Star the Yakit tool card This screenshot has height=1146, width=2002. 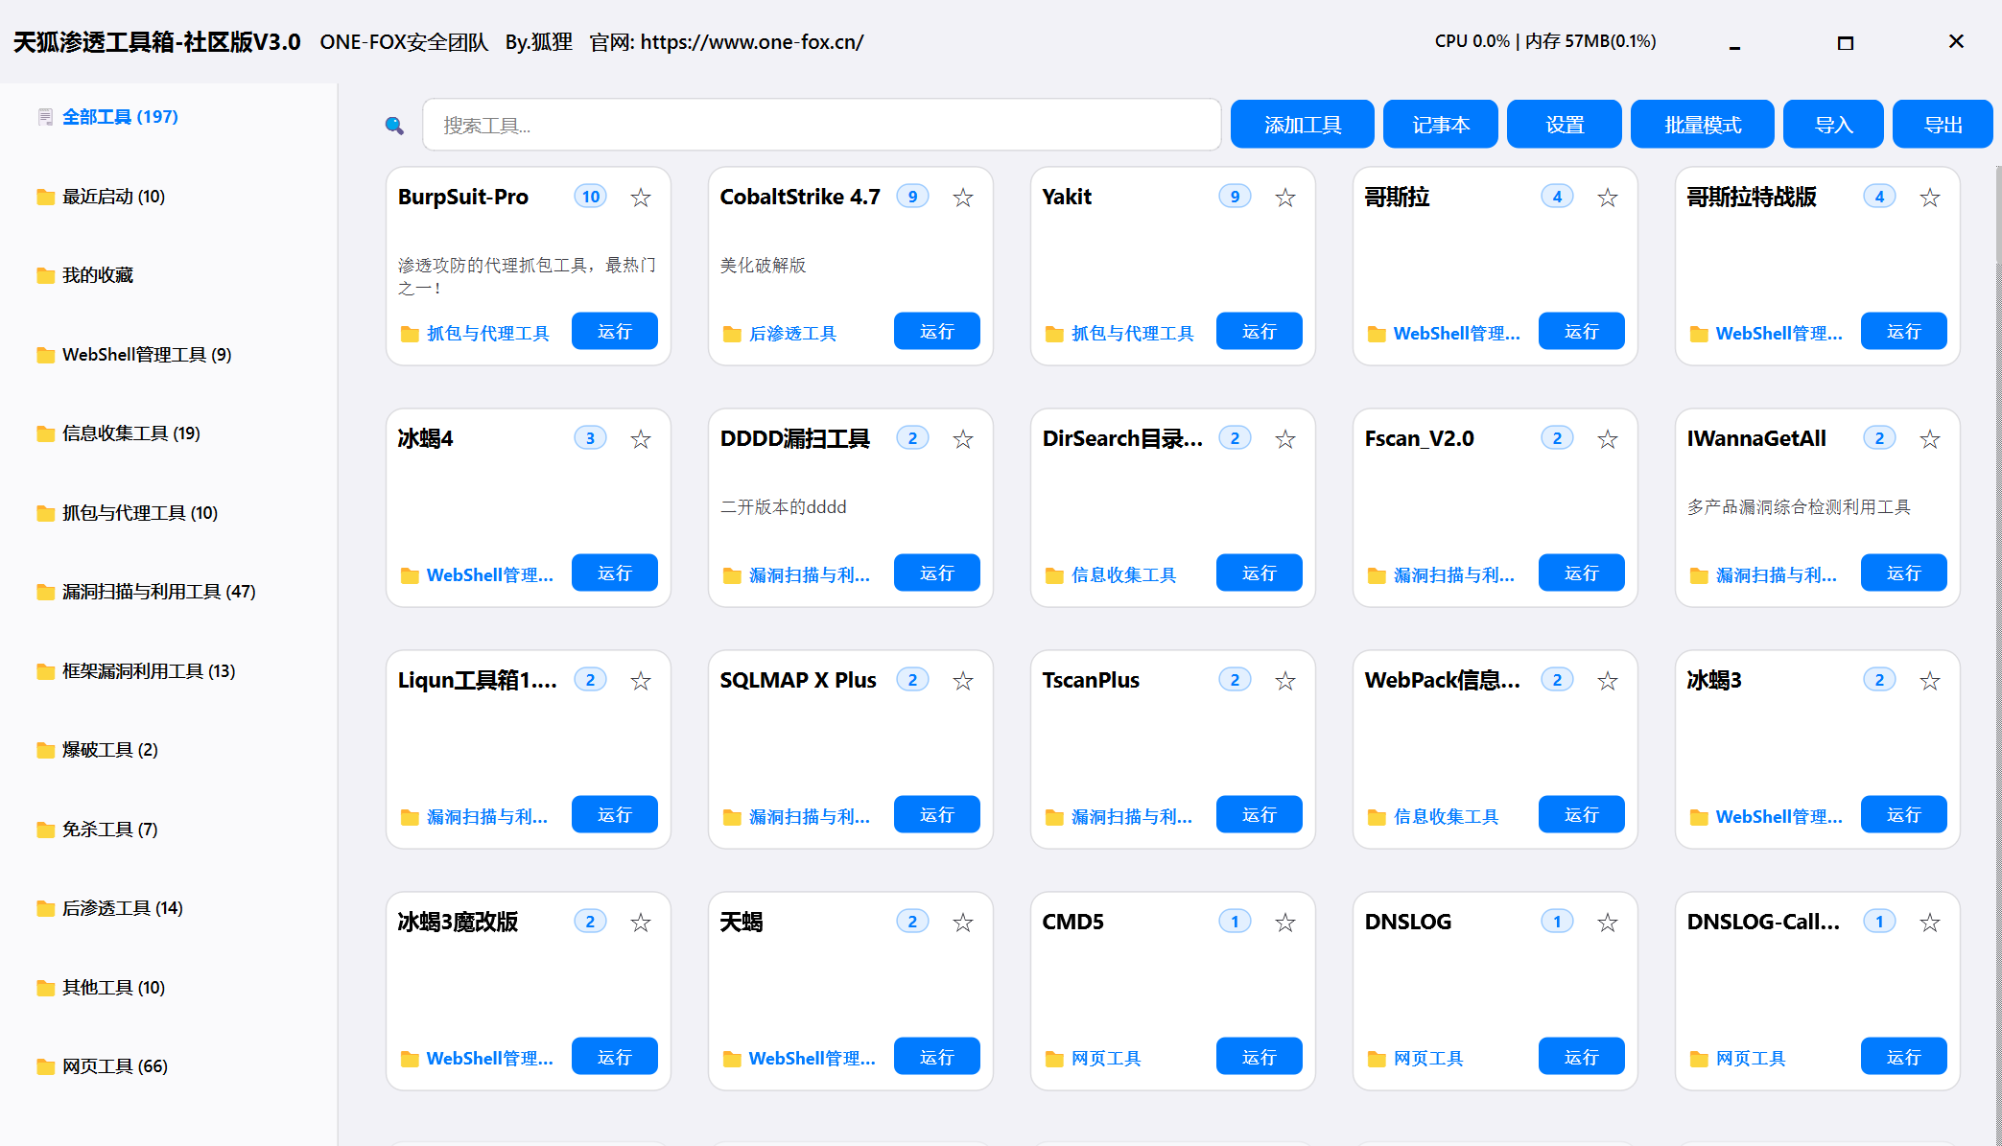point(1285,198)
